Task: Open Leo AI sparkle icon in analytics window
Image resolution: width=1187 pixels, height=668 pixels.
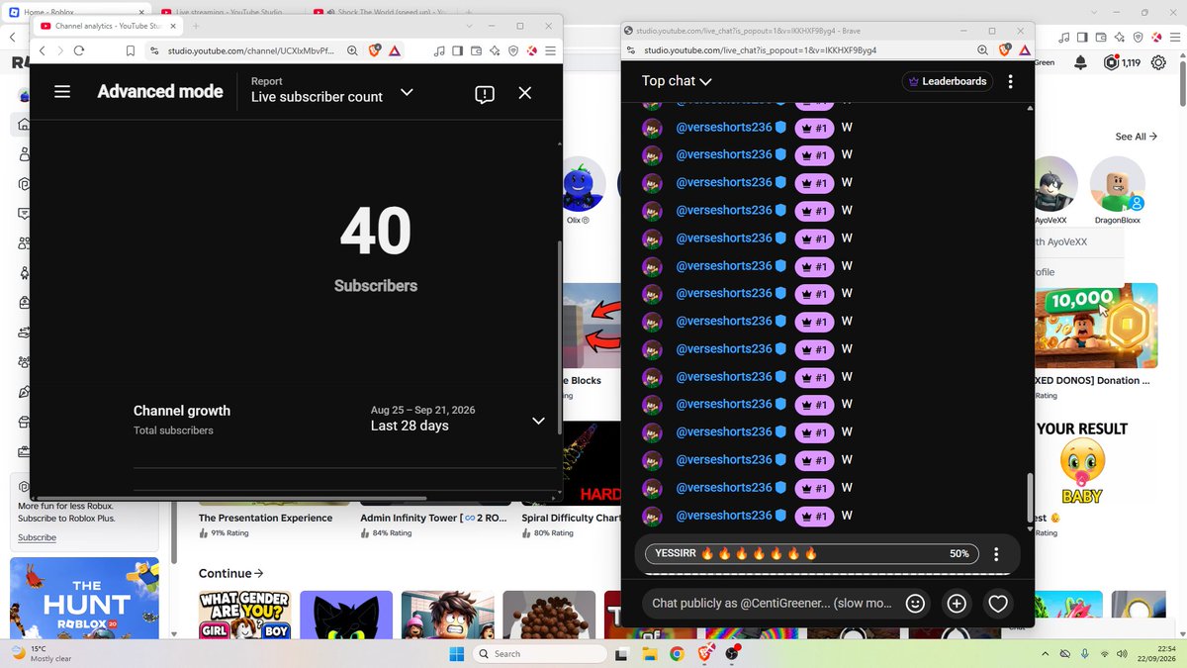Action: (x=495, y=50)
